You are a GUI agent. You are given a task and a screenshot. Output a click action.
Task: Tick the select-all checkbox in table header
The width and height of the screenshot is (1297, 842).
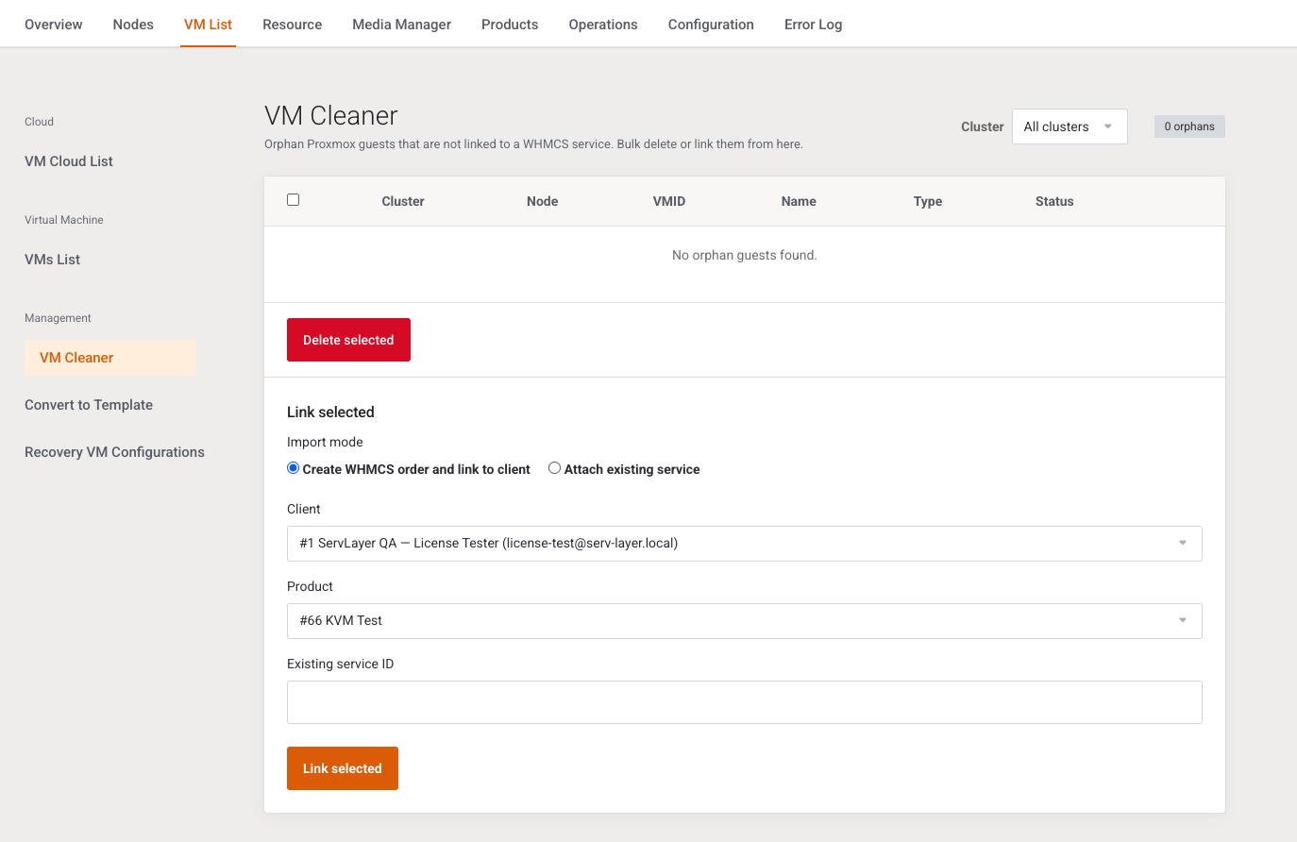pyautogui.click(x=294, y=200)
